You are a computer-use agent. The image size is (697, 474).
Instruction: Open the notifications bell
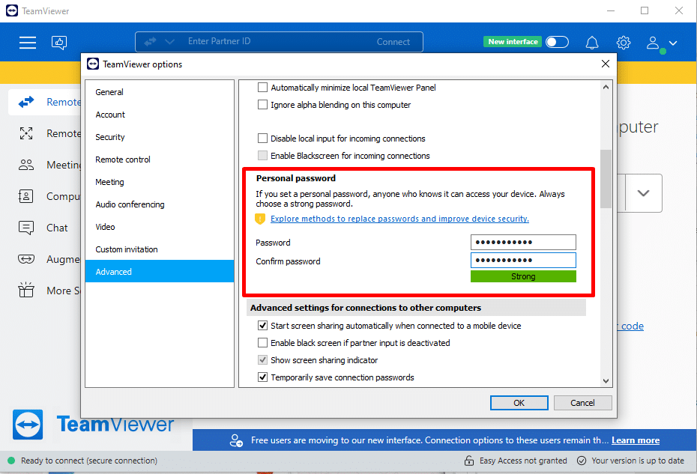[591, 43]
